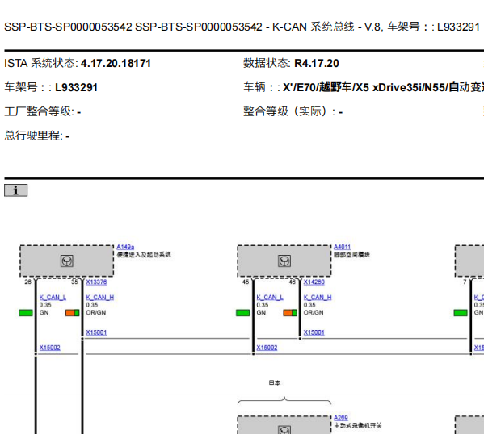This screenshot has width=484, height=434.
Task: Click the '日本' variant label above A269
Action: tap(275, 382)
